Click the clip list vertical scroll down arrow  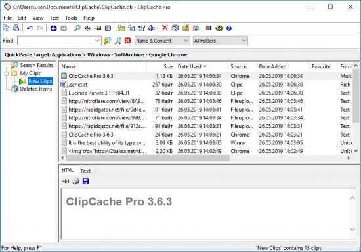[x=356, y=151]
